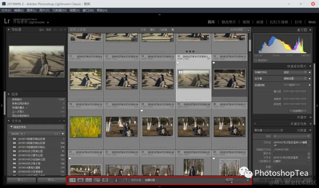Viewport: 319px width, 188px height.
Task: Click the '全部复位' button
Action: [298, 111]
